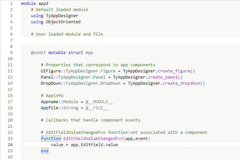Click line number 1 in the gutter
Image resolution: width=240 pixels, height=160 pixels.
point(11,4)
